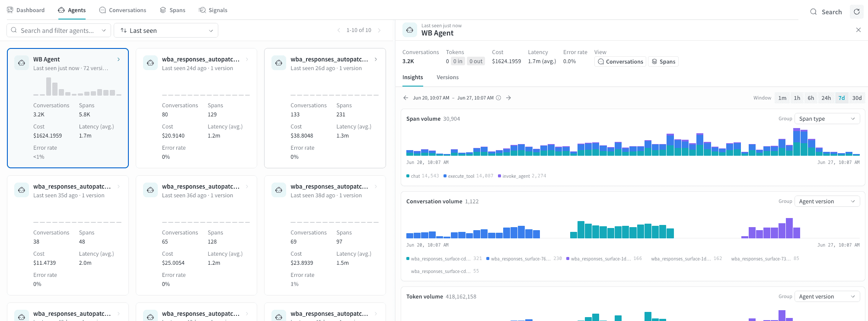The image size is (868, 321).
Task: Set window to 1h
Action: (797, 98)
